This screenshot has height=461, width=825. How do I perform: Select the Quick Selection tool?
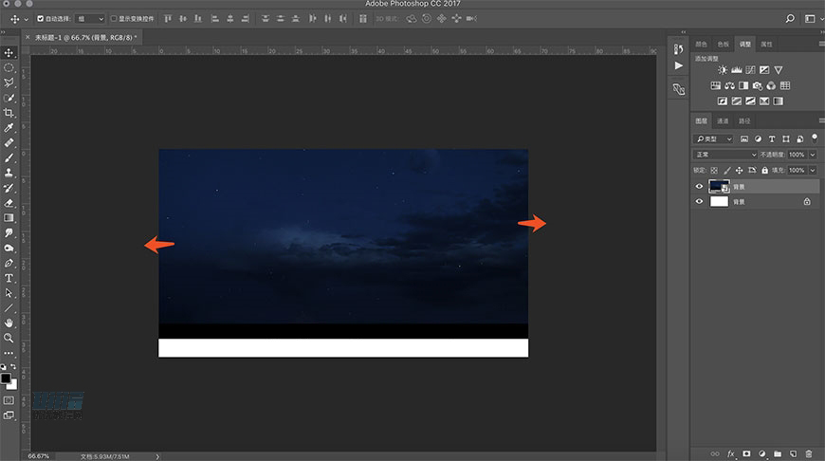[9, 98]
